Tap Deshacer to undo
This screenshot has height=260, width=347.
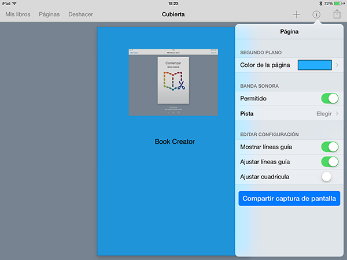pyautogui.click(x=80, y=14)
